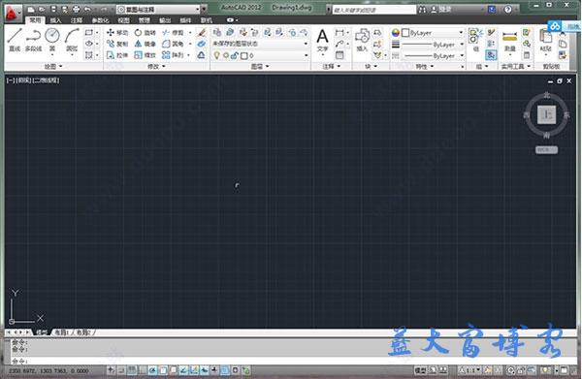582x379 pixels.
Task: Click the ViewCube top face
Action: (546, 115)
